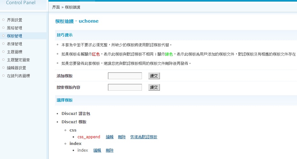Open 在線列表圖標 sidebar entry
Viewport: 297px width, 159px height.
click(19, 76)
